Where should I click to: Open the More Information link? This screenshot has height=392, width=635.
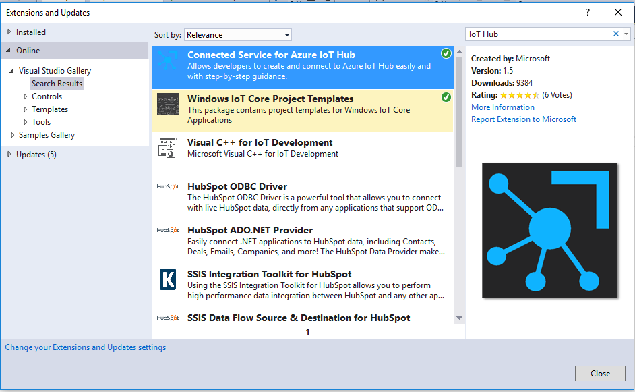point(503,107)
